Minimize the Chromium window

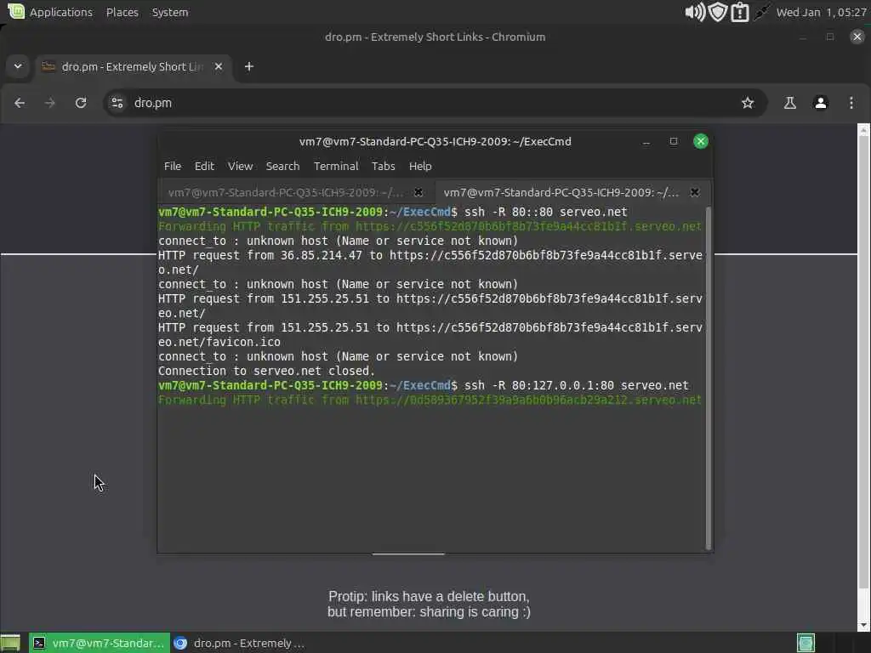click(x=803, y=37)
